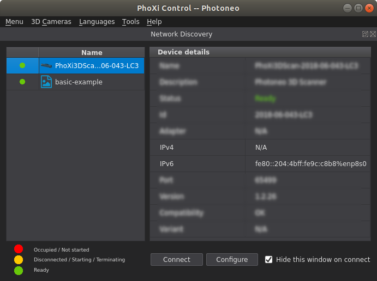Click green status dot of basic-example row
Screen dimensions: 377x281
coord(22,82)
